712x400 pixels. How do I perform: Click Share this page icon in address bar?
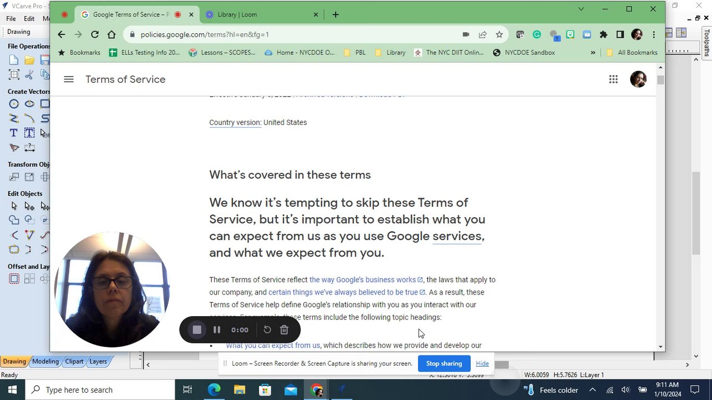482,34
